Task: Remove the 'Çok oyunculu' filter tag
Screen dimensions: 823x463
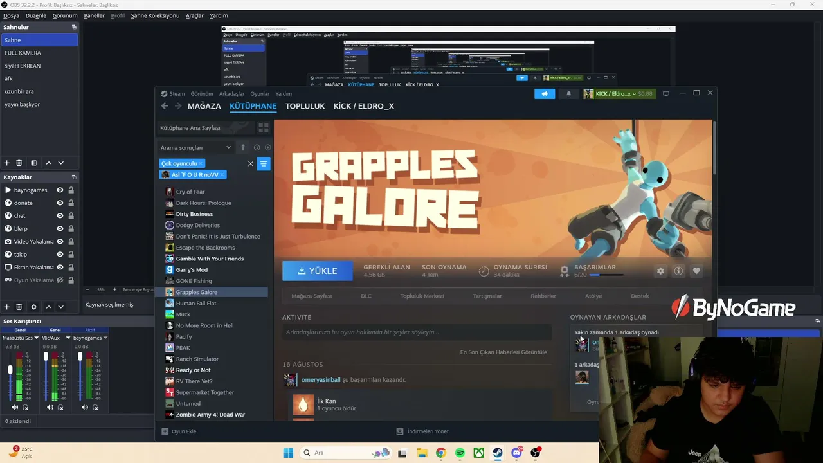Action: tap(201, 163)
